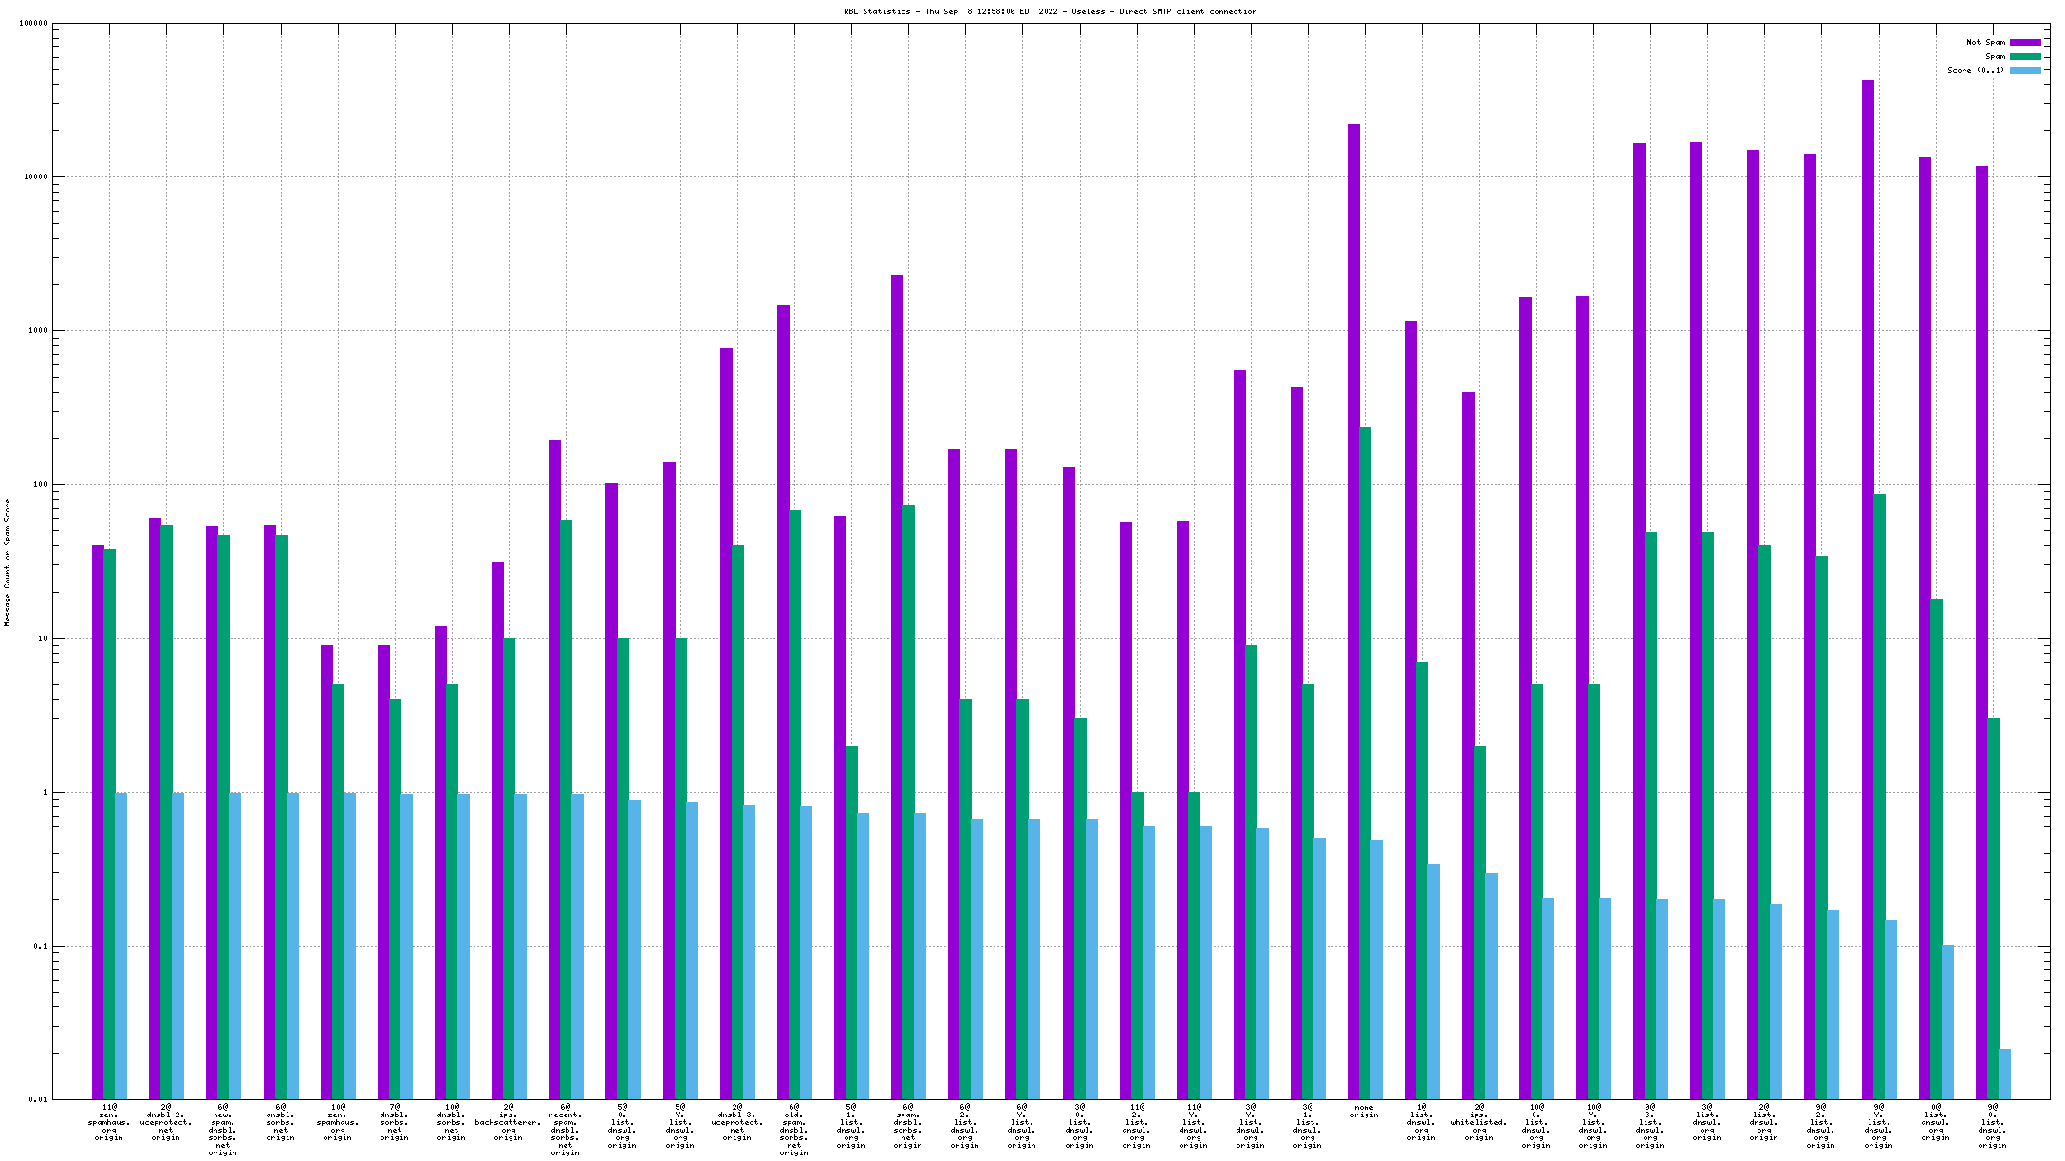Click the Message Count or Spam Score axis label
Image resolution: width=2065 pixels, height=1161 pixels.
point(8,562)
